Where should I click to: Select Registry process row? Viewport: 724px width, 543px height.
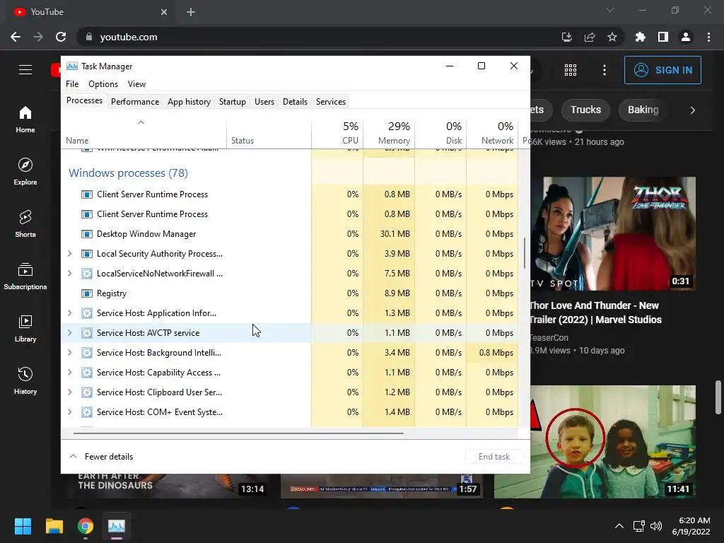289,293
